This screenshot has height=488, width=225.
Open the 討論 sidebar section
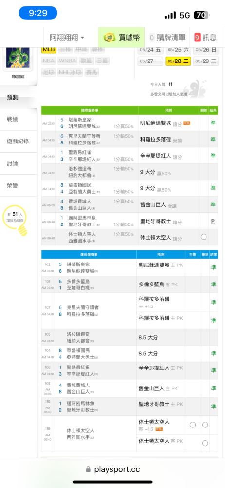tap(19, 163)
